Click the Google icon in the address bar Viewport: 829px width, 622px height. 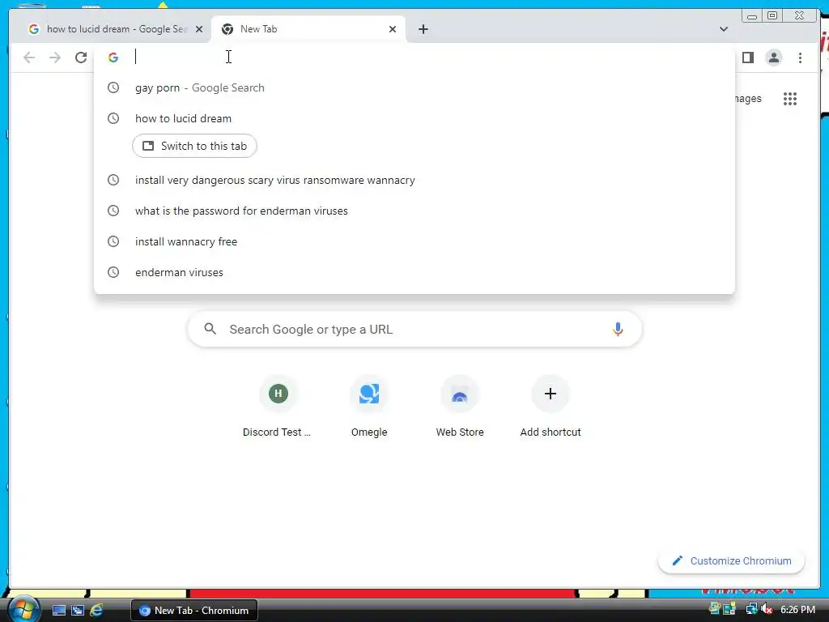pos(113,58)
